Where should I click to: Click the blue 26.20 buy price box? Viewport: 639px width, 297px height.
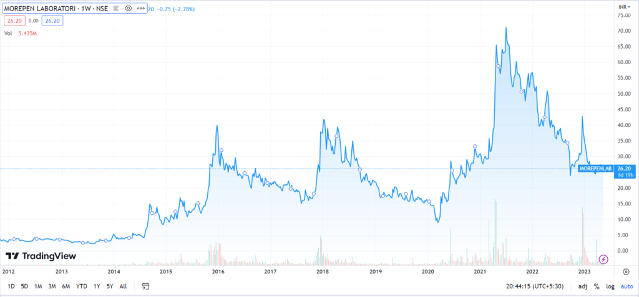point(51,21)
